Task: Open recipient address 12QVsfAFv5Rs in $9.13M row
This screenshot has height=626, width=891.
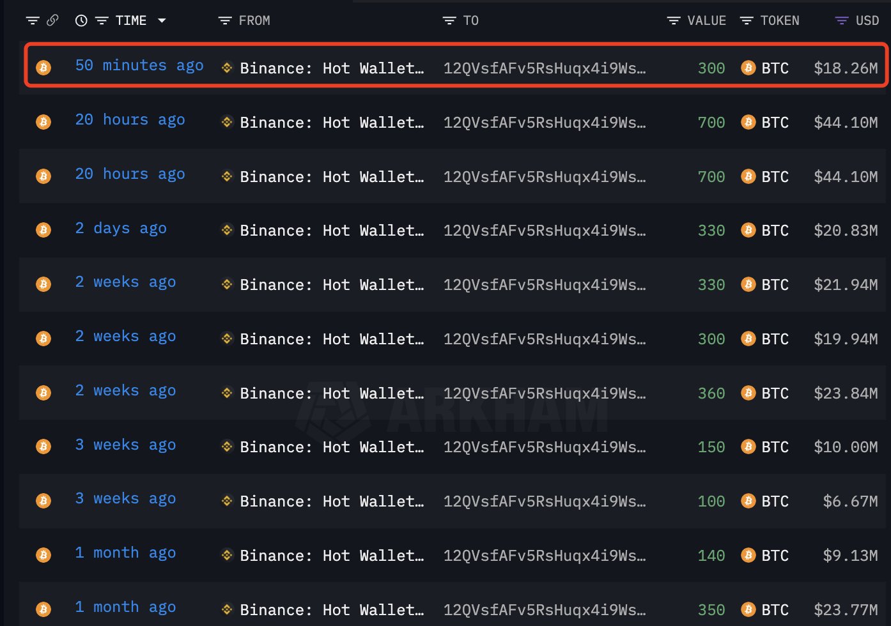Action: point(545,556)
